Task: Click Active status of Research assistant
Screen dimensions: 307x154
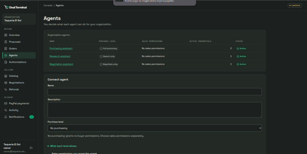Action: [241, 57]
